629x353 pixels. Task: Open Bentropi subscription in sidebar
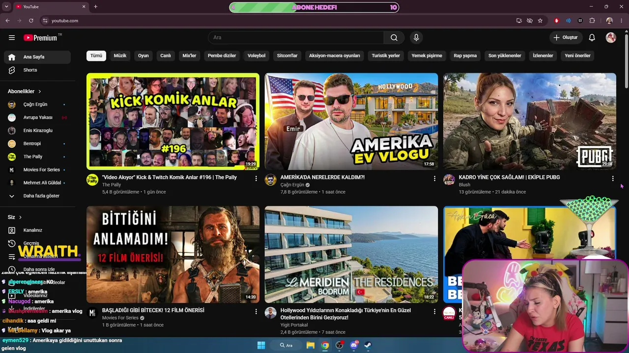pyautogui.click(x=37, y=144)
